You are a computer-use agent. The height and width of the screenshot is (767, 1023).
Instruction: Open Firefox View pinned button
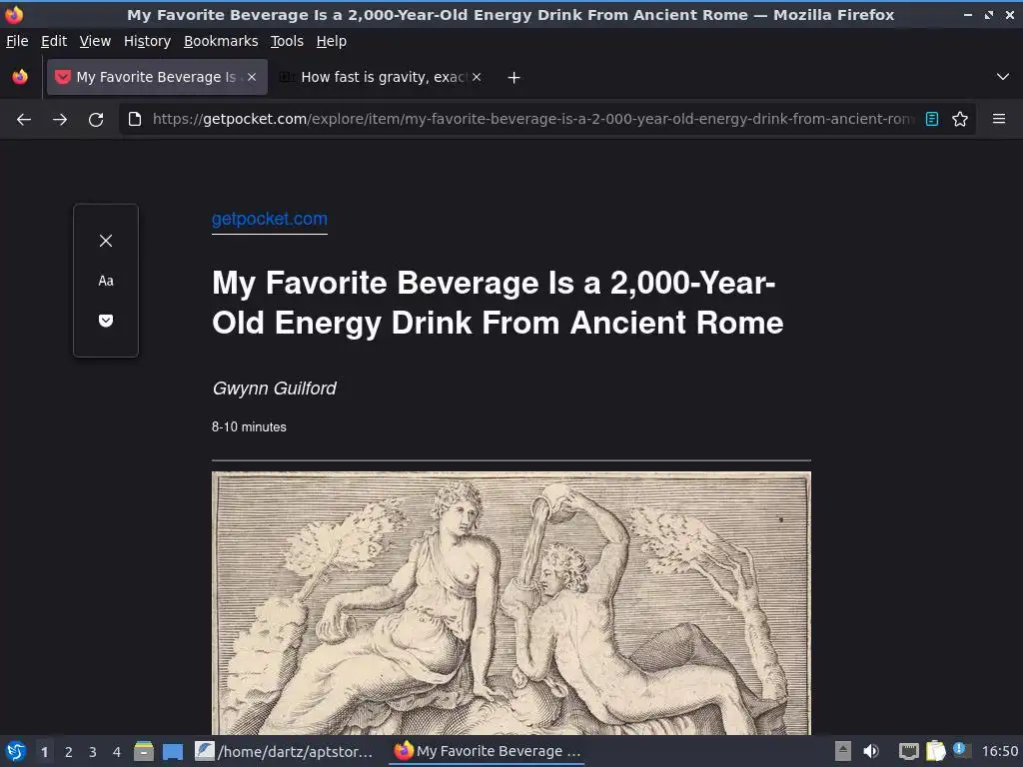click(x=20, y=77)
